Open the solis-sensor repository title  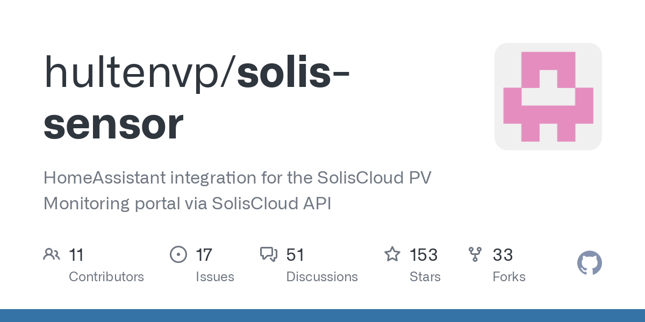[x=197, y=98]
